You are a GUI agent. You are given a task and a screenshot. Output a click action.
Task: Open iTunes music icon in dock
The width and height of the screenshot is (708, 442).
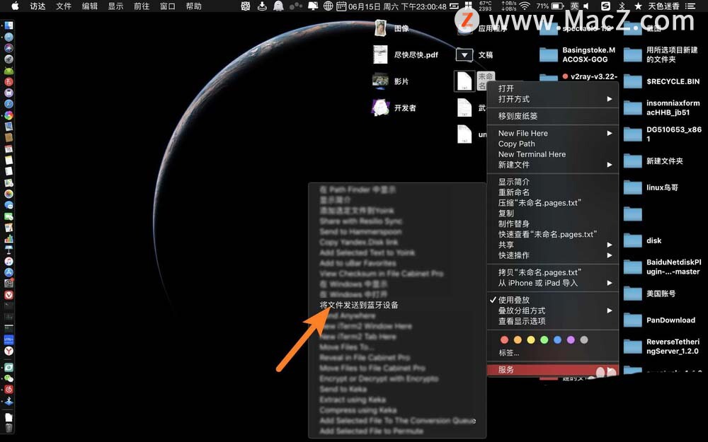(8, 261)
